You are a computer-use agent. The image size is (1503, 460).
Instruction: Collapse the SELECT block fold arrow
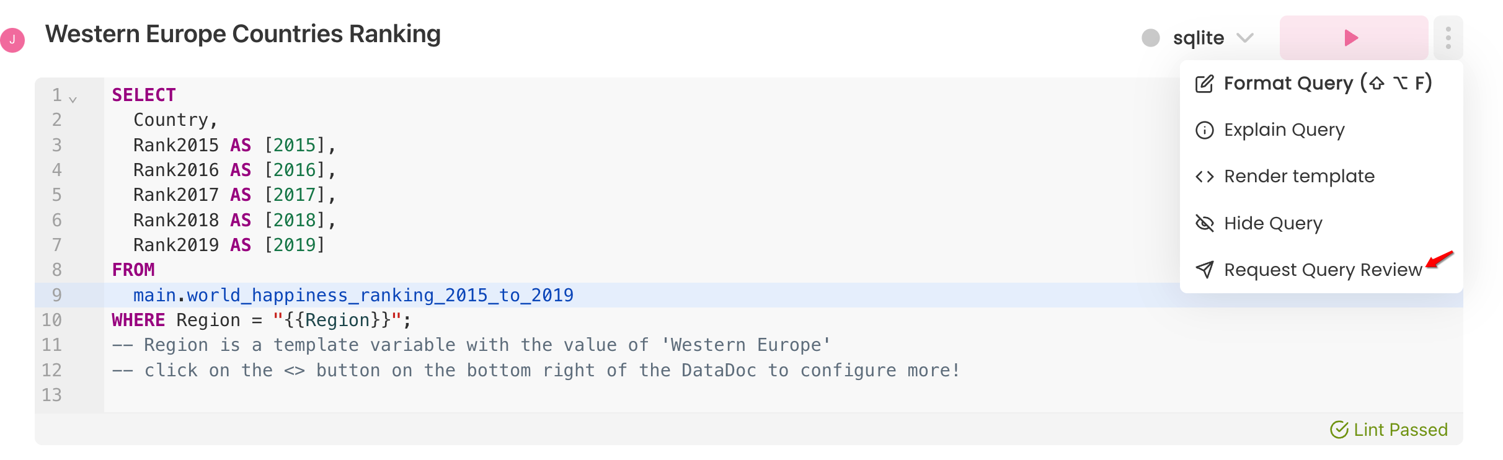point(73,99)
